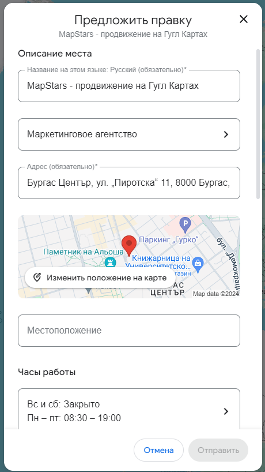Click the Отправить submit button
The height and width of the screenshot is (472, 265).
click(x=218, y=450)
